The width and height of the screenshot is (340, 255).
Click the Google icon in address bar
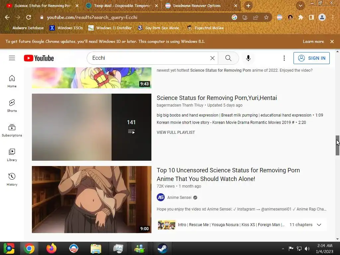click(x=234, y=17)
